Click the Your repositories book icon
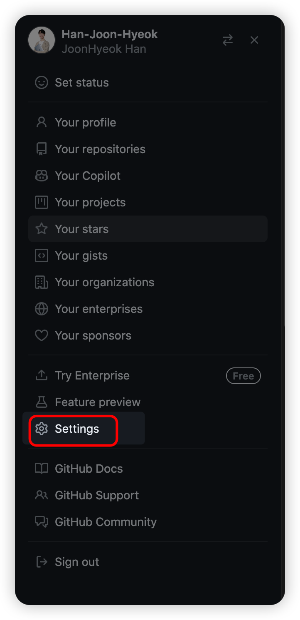Screen dimensions: 300x620 42,149
